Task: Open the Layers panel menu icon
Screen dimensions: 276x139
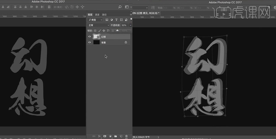Action: 131,14
